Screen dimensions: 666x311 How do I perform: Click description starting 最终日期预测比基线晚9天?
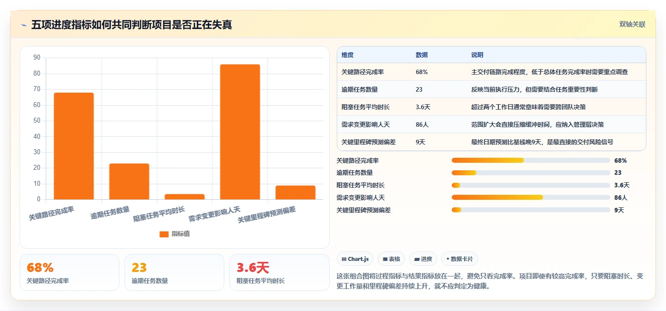[542, 142]
